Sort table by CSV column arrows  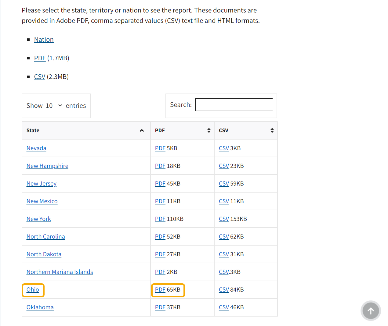272,130
